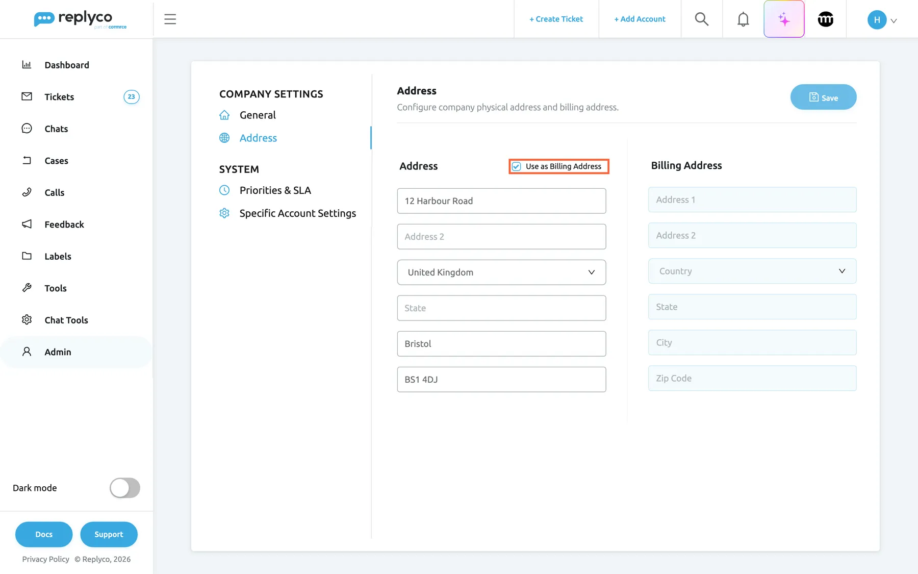The image size is (918, 574).
Task: Click + Create Ticket
Action: point(556,19)
